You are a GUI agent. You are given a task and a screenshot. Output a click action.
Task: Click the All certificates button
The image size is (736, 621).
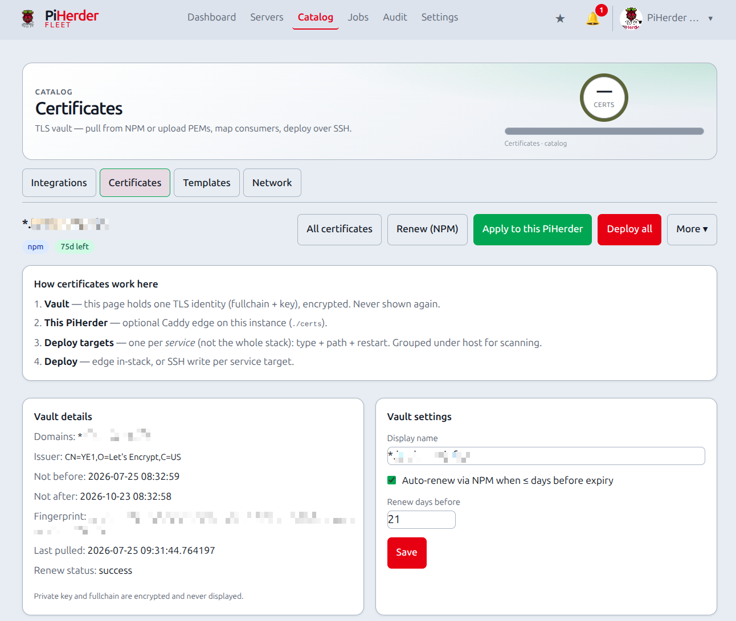pyautogui.click(x=340, y=229)
